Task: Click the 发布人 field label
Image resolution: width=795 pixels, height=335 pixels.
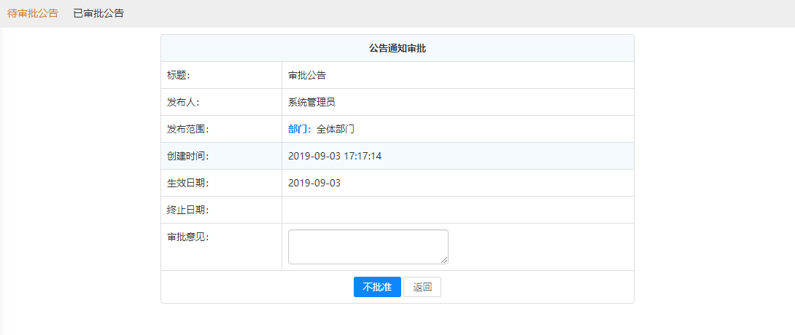Action: [183, 102]
